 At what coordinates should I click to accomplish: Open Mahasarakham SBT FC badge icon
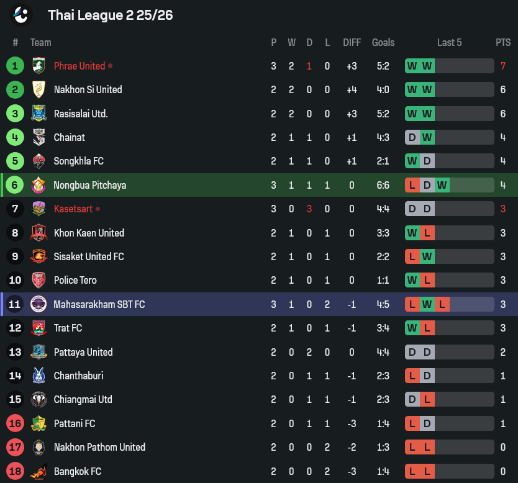coord(39,304)
